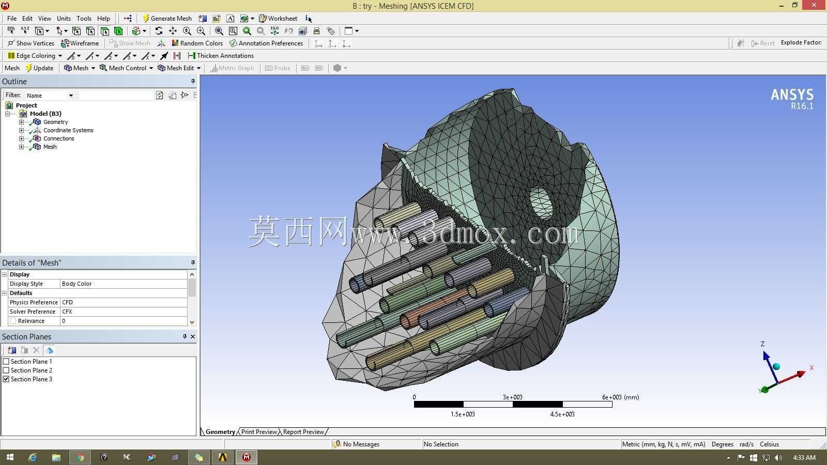Open the Tools menu
Screen dimensions: 827x465
84,18
